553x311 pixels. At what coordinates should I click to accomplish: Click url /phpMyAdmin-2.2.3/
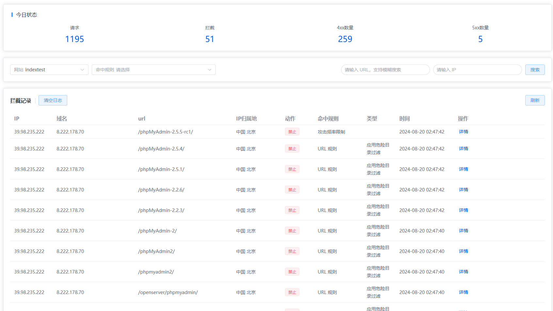click(161, 210)
